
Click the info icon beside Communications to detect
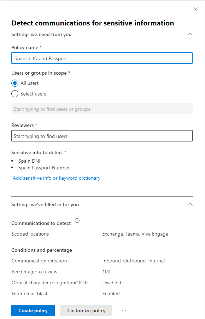[x=77, y=221]
